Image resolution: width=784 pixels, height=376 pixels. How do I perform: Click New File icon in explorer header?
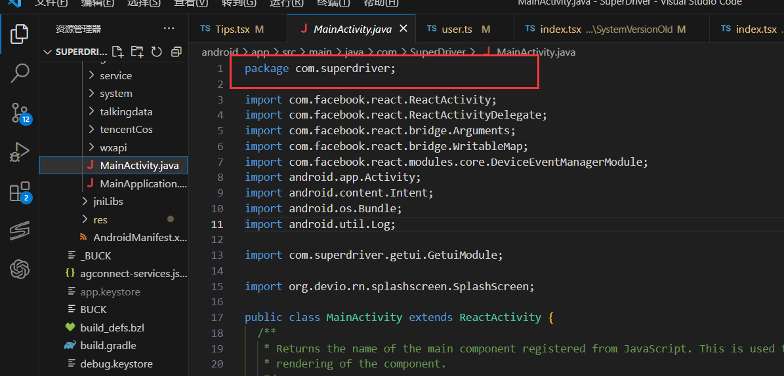(x=117, y=52)
